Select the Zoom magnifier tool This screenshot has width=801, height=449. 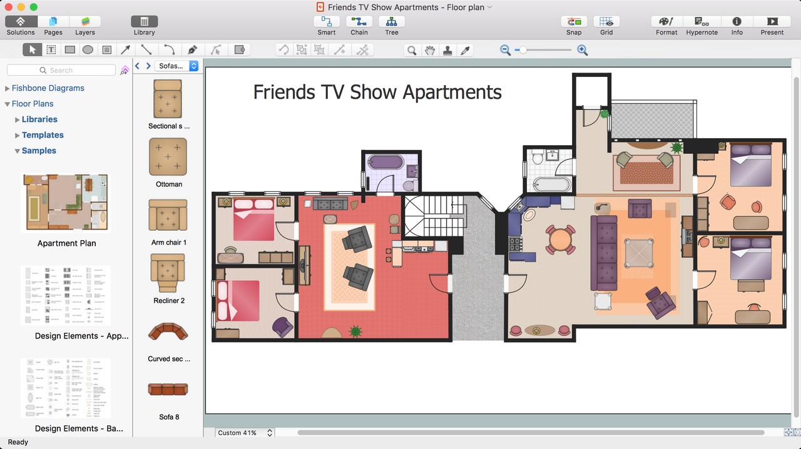click(x=412, y=49)
